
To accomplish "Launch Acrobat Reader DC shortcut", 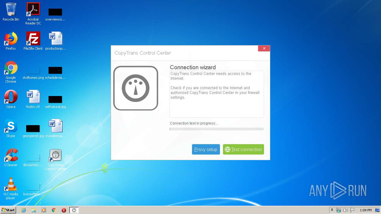I will pos(33,14).
